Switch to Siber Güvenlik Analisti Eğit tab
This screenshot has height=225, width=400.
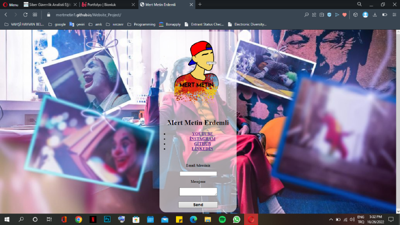(x=50, y=5)
